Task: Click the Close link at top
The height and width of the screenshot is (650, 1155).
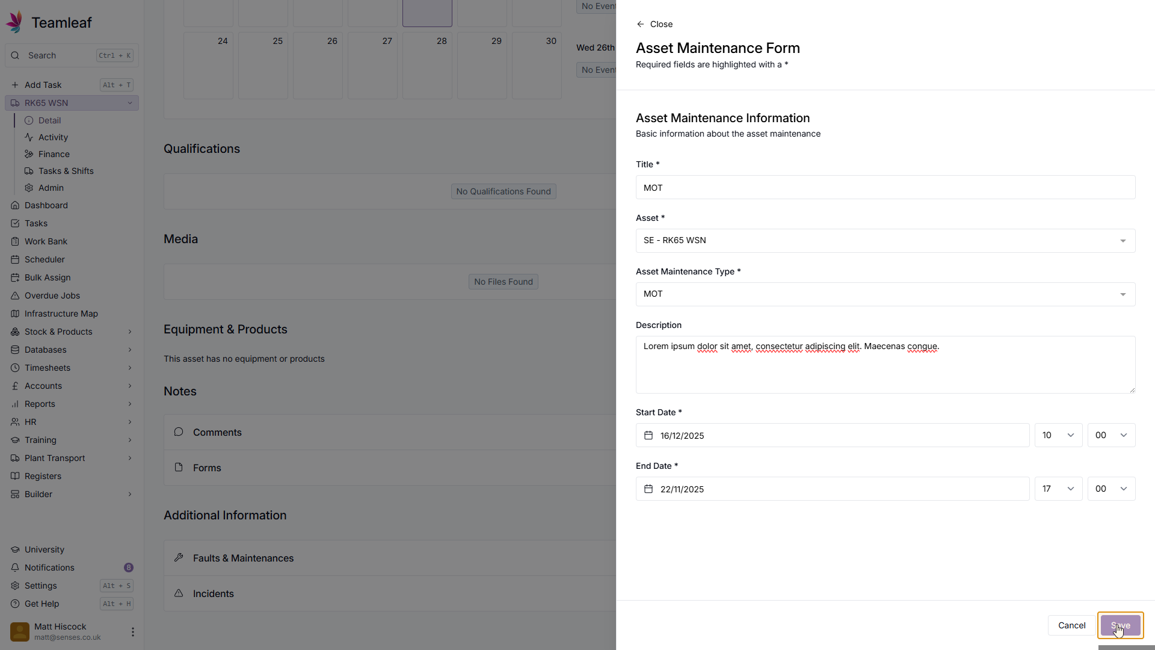Action: [x=654, y=24]
